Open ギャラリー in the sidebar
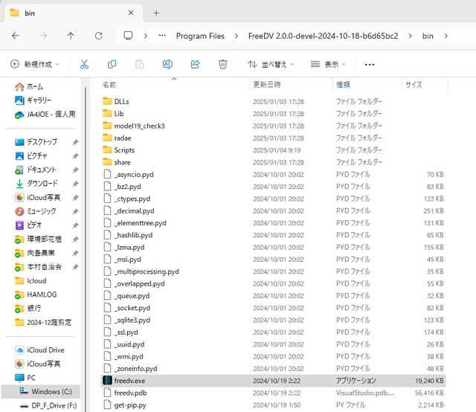 coord(33,100)
